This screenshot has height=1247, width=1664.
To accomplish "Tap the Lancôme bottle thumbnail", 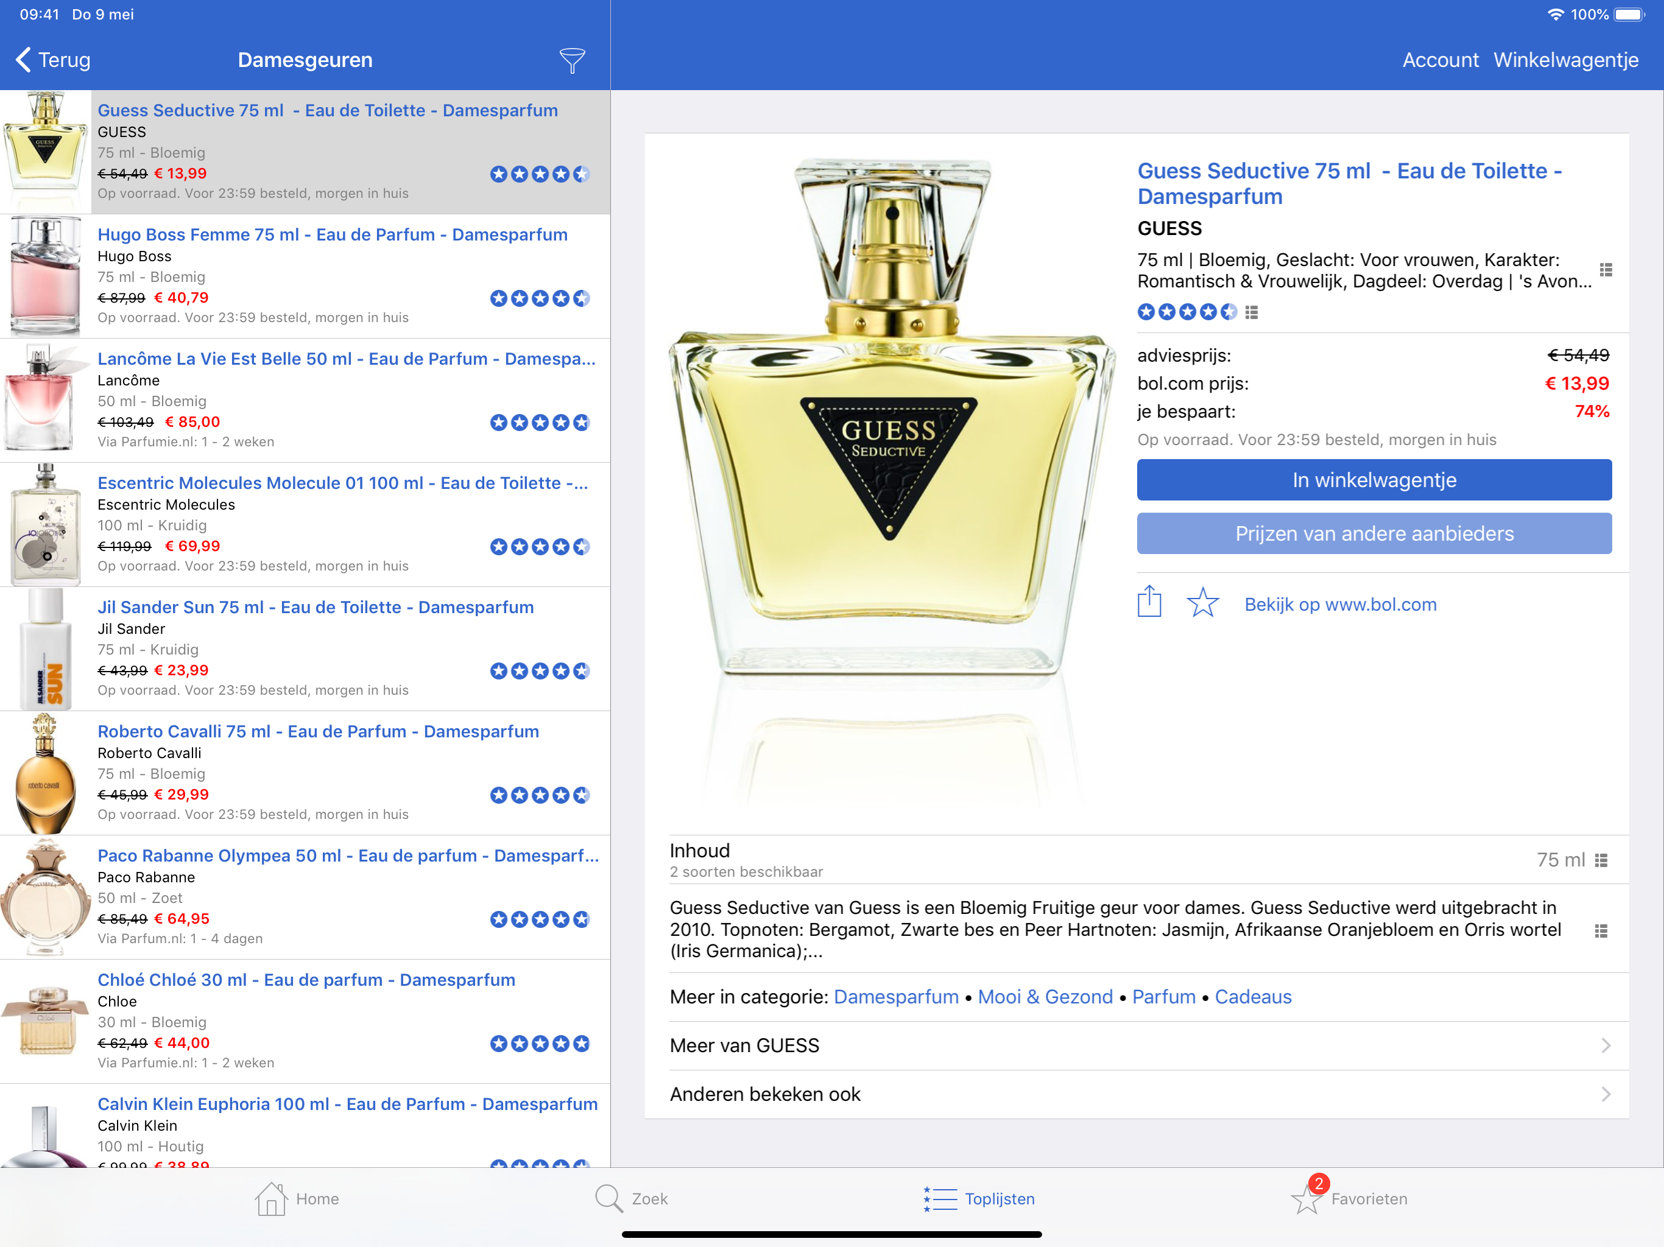I will (46, 400).
